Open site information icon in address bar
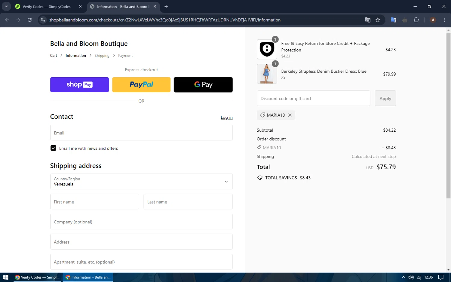The height and width of the screenshot is (282, 451). [x=43, y=20]
